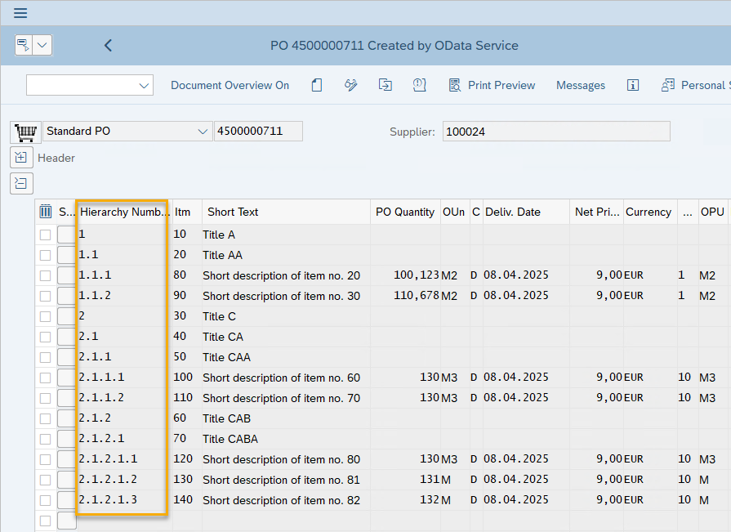
Task: Click the Other Purchase Order icon
Action: point(386,85)
